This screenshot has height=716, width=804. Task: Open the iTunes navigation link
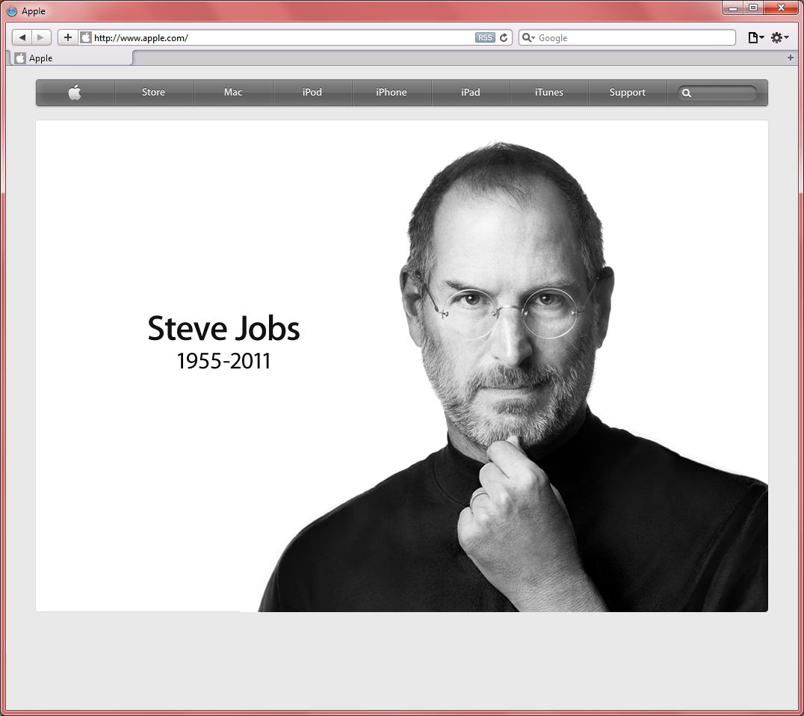(x=549, y=93)
